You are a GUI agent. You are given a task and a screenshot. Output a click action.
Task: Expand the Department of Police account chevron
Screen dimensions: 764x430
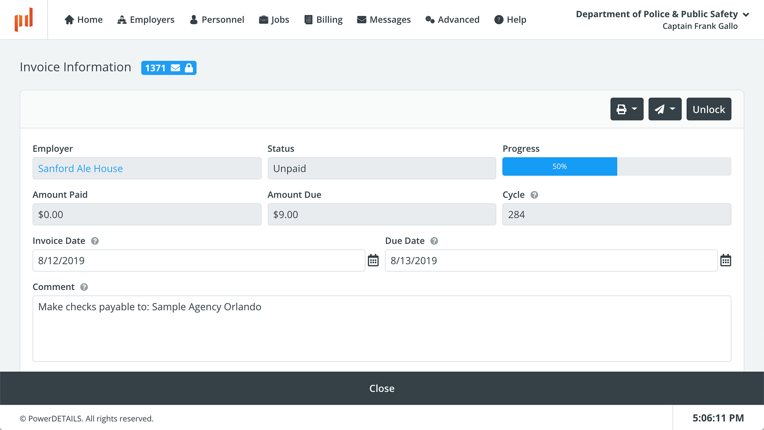(x=746, y=15)
